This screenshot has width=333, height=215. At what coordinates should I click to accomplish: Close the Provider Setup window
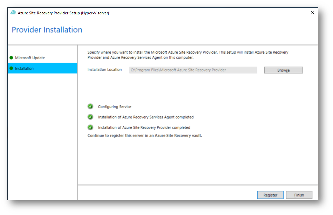pyautogui.click(x=312, y=13)
